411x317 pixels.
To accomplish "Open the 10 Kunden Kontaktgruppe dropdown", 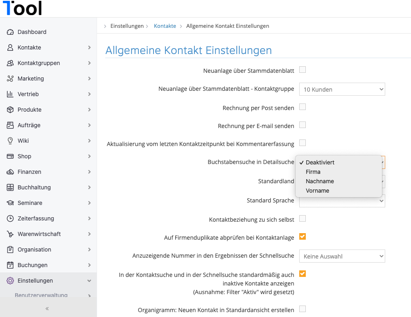I will pos(342,89).
